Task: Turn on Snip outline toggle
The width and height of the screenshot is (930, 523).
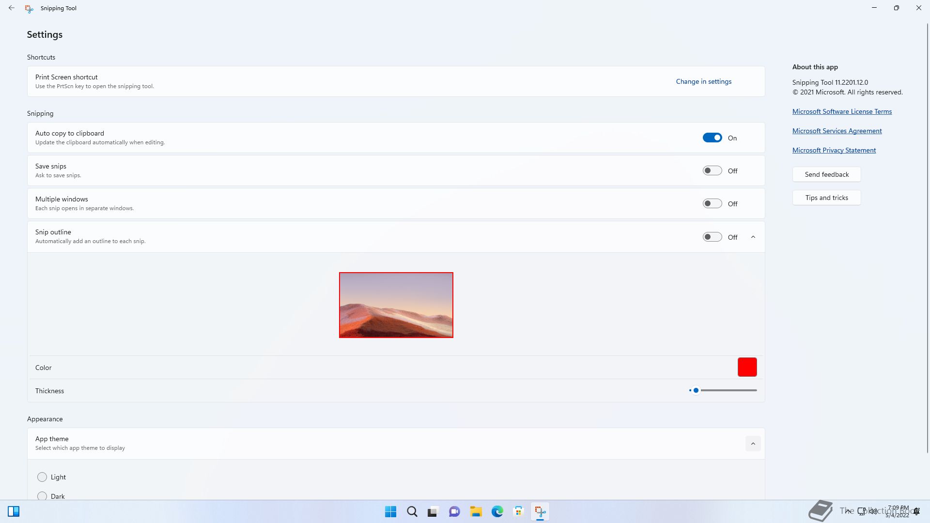Action: click(712, 237)
